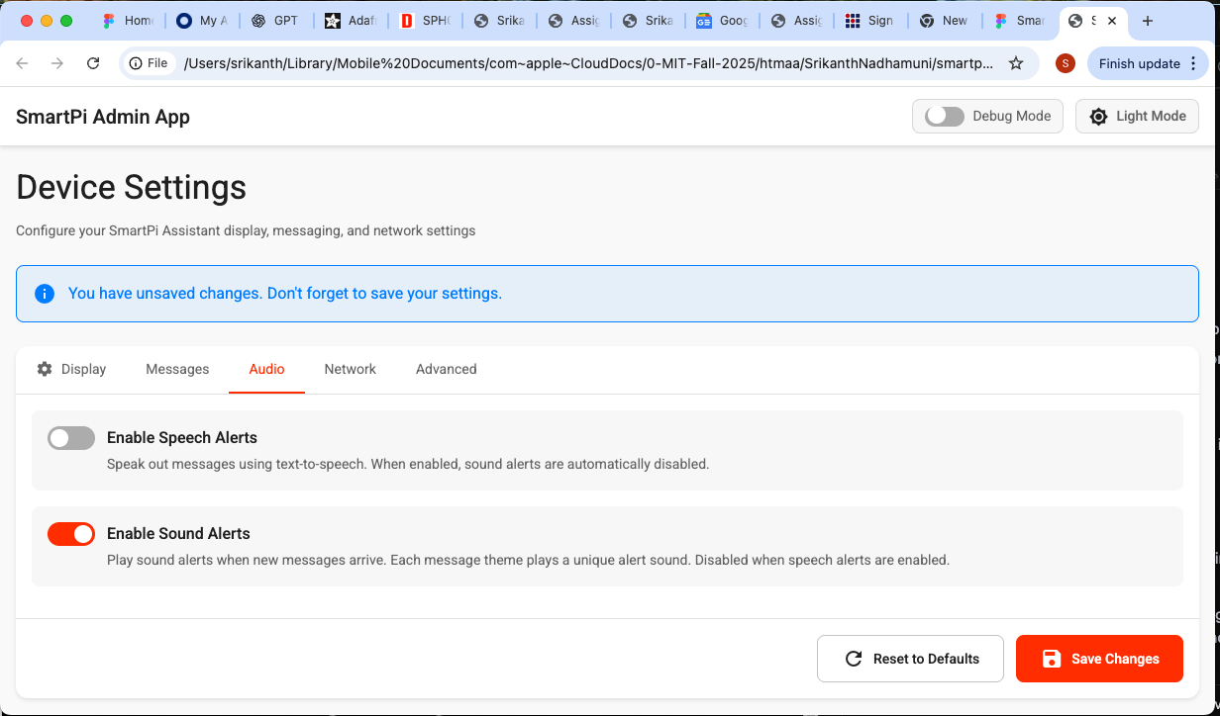This screenshot has width=1220, height=716.
Task: Switch to the Network tab
Action: click(350, 368)
